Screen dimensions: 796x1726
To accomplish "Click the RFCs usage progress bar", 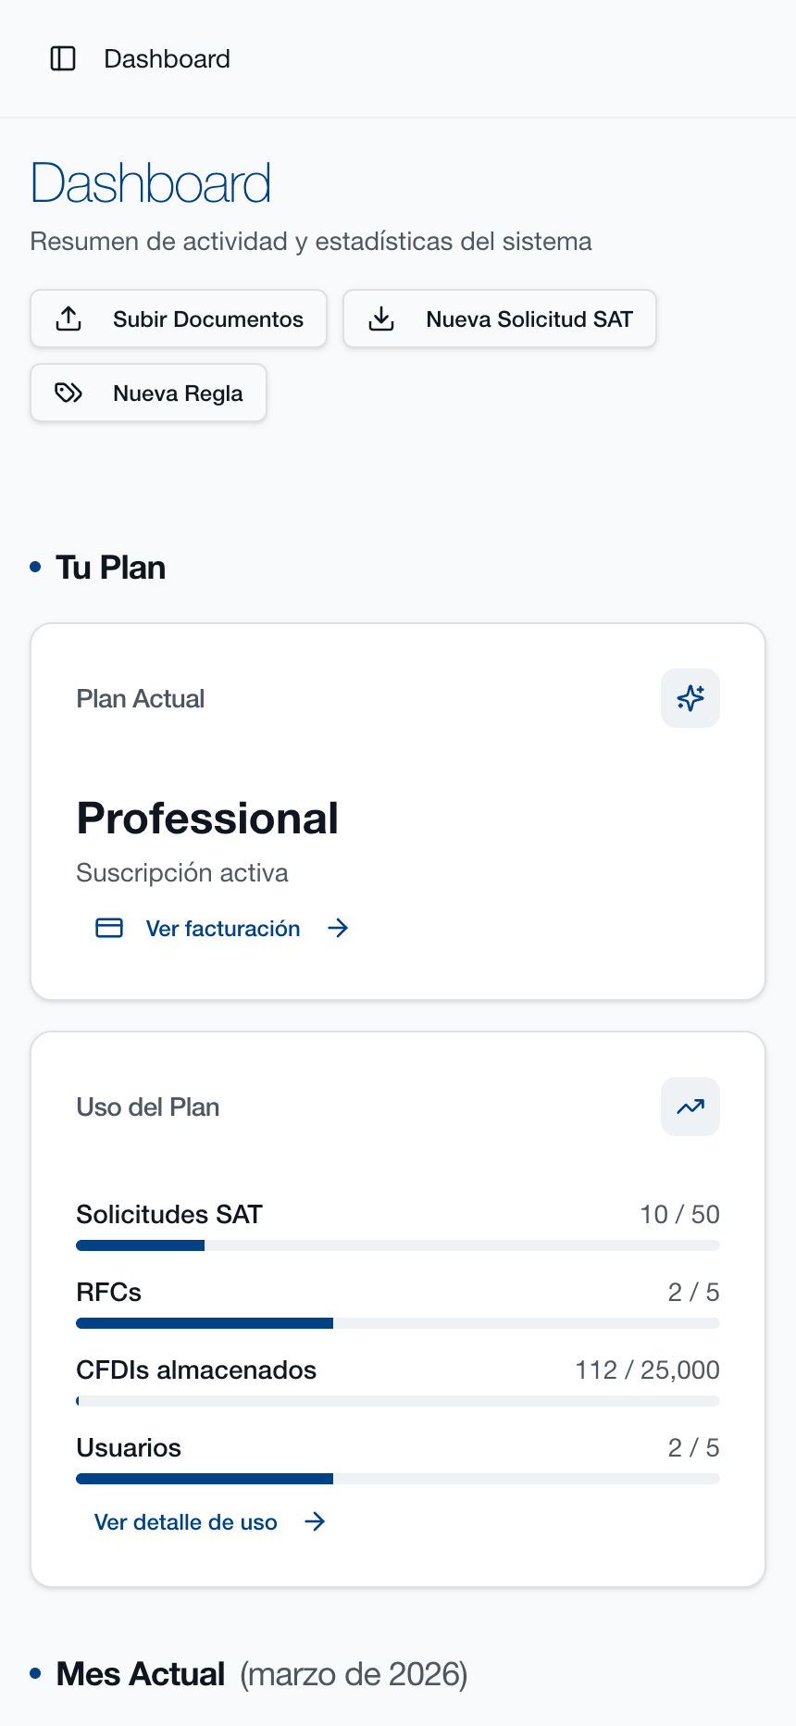I will [x=398, y=1323].
